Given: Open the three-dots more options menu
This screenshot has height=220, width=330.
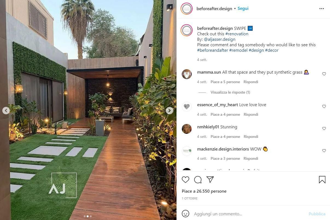Looking at the screenshot, I should [322, 8].
